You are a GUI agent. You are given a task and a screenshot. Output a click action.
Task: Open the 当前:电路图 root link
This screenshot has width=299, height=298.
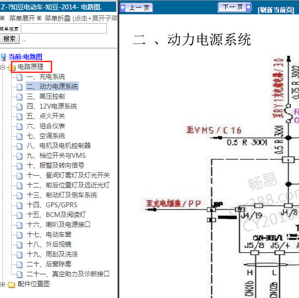click(25, 57)
